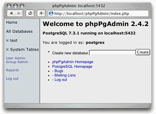Click the globe icon in address bar

click(51, 13)
